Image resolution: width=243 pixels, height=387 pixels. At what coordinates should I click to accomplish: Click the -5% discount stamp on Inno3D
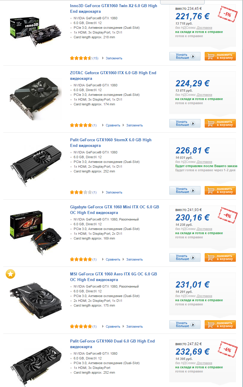(x=227, y=14)
